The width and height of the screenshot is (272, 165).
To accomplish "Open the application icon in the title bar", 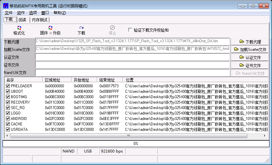I will click(x=6, y=6).
